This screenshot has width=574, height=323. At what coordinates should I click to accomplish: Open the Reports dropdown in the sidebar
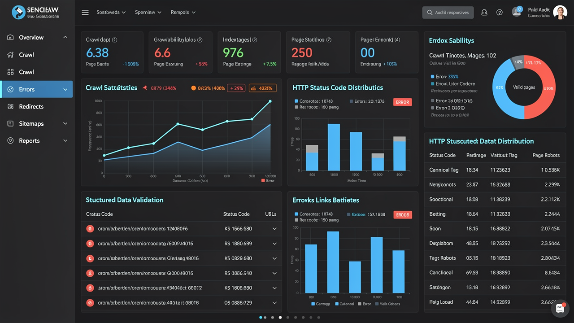pyautogui.click(x=65, y=140)
